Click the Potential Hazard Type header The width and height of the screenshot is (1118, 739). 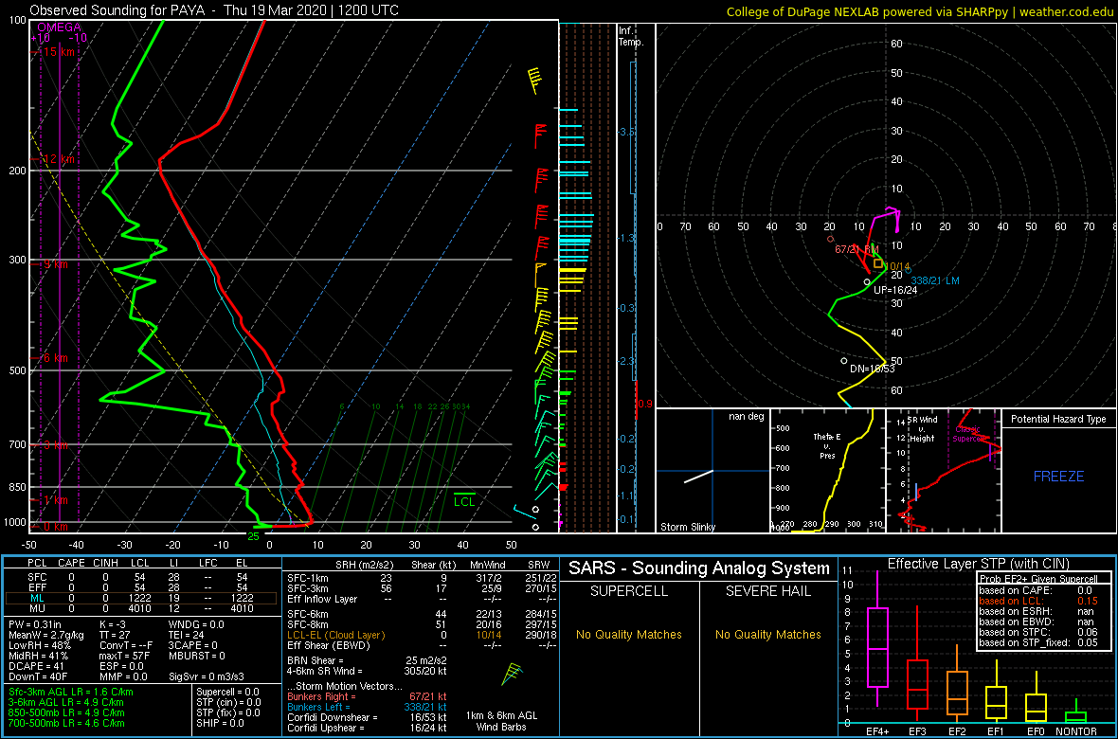1058,420
